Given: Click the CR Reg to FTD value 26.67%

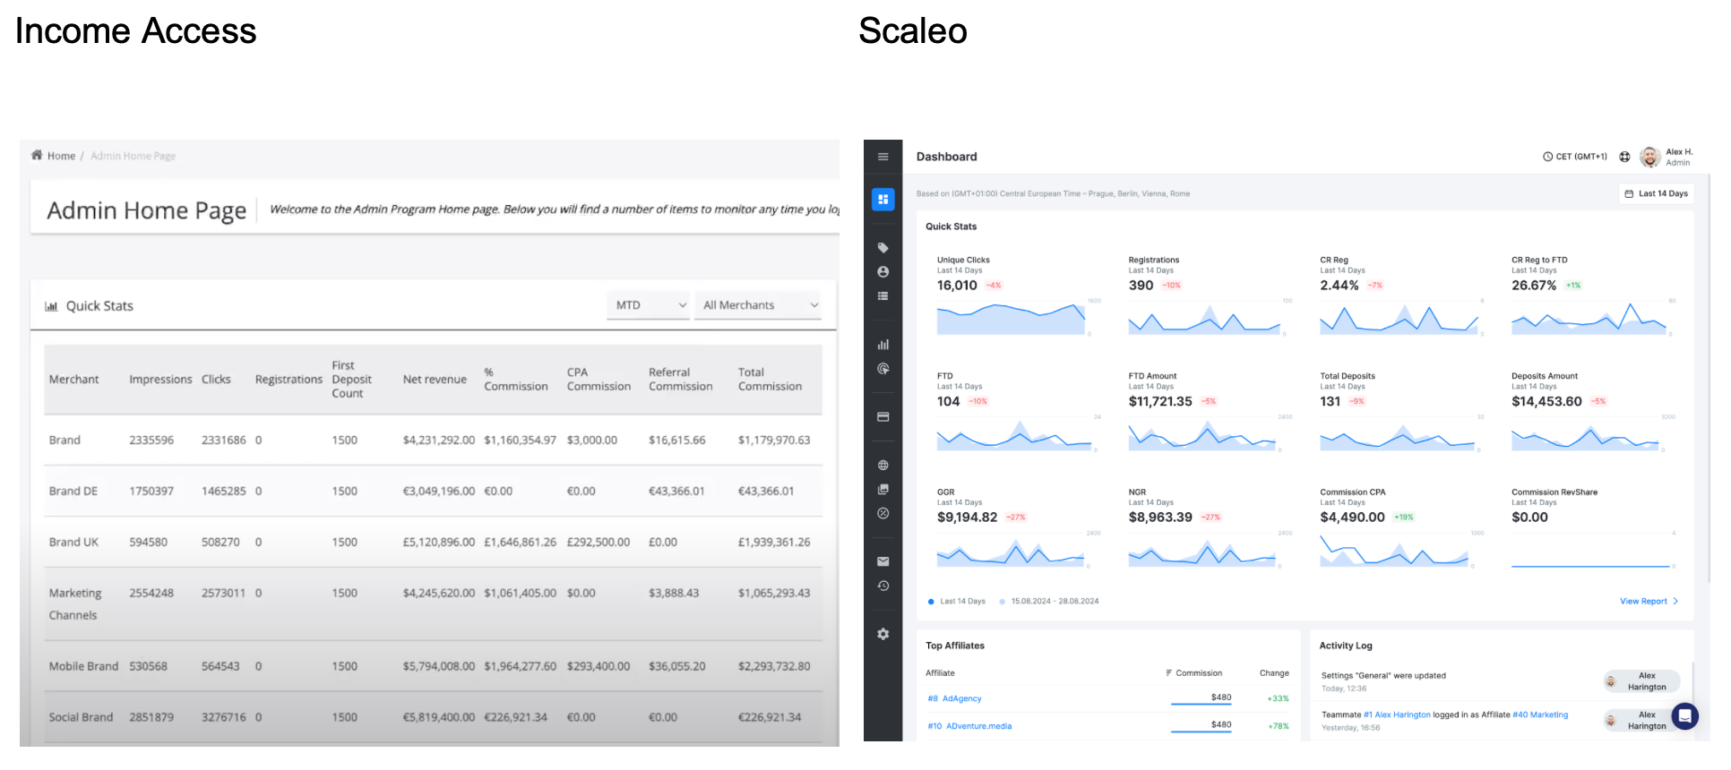Looking at the screenshot, I should click(1534, 286).
